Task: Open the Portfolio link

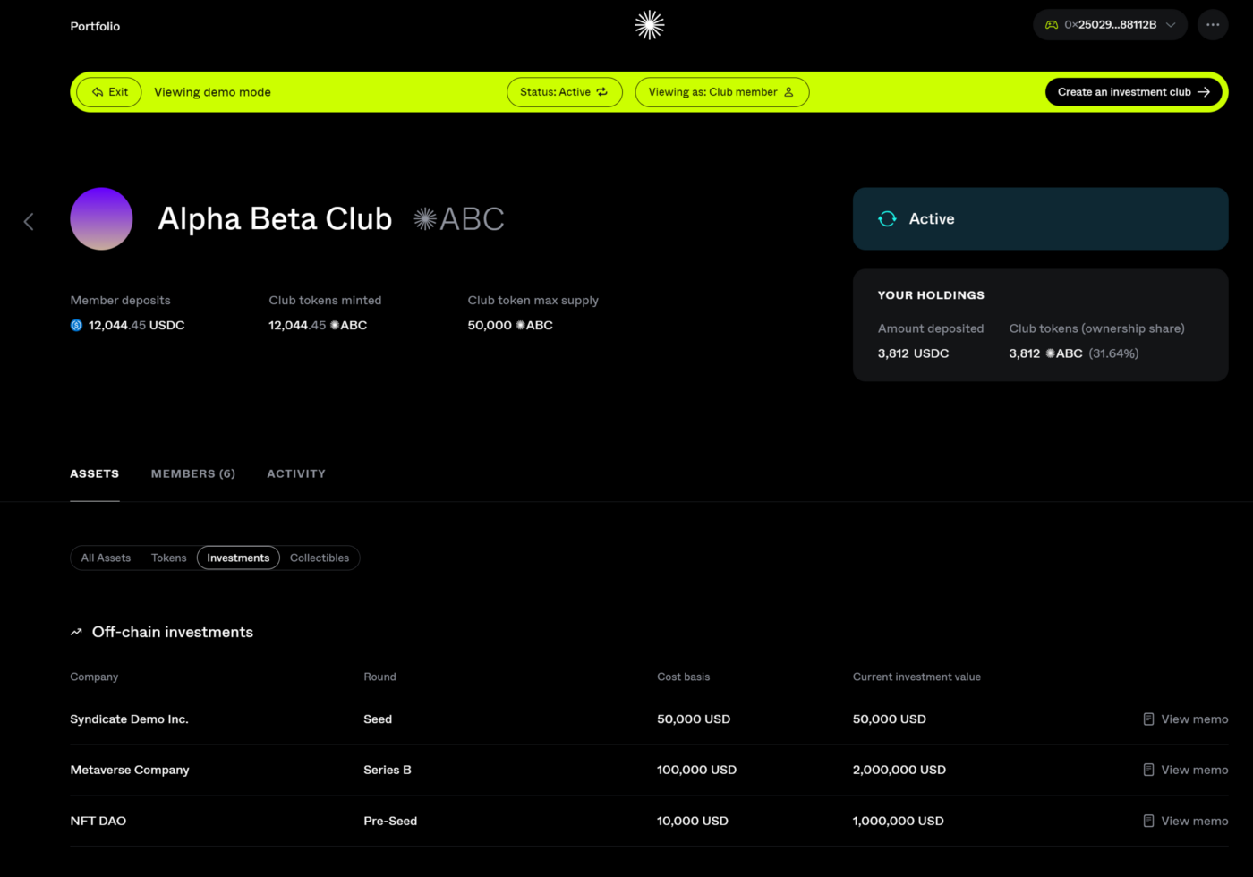Action: pos(95,26)
